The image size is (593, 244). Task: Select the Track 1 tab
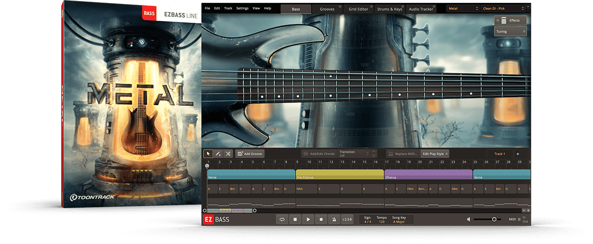point(500,154)
